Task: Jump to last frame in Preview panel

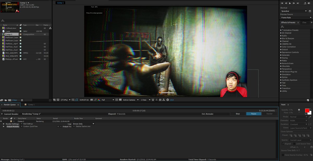Action: 298,3
